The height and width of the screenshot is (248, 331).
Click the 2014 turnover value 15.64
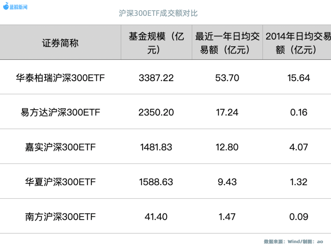(x=299, y=78)
